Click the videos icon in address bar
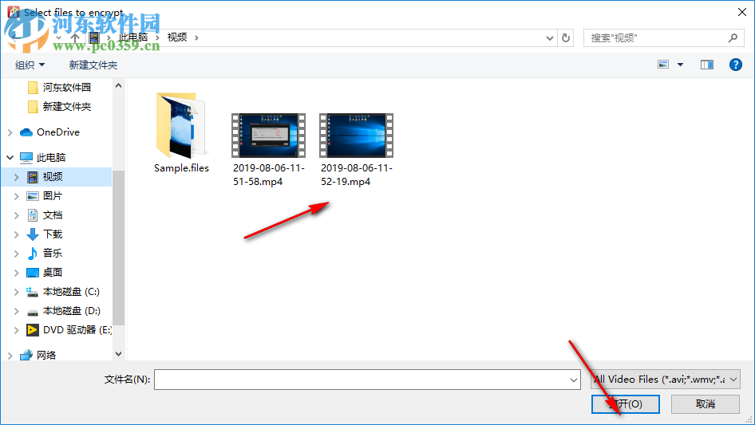 (94, 37)
